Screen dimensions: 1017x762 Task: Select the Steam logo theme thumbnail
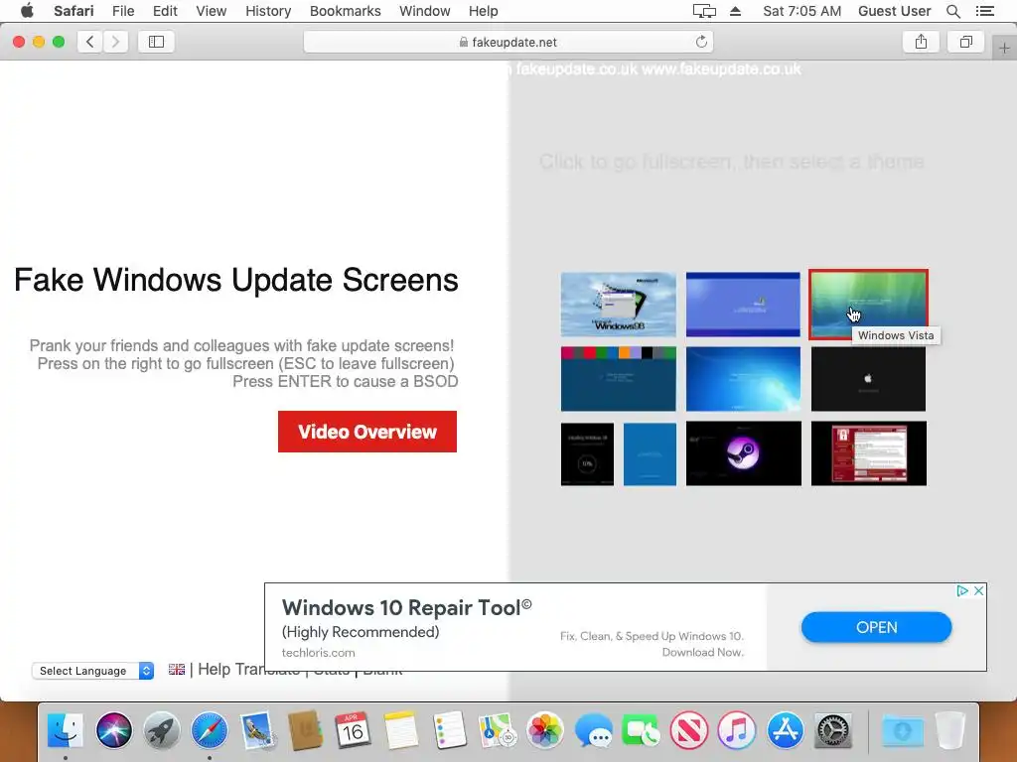(x=743, y=453)
